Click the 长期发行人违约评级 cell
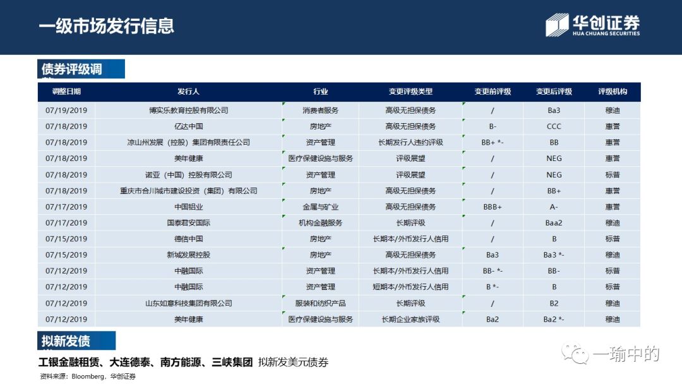 (410, 142)
